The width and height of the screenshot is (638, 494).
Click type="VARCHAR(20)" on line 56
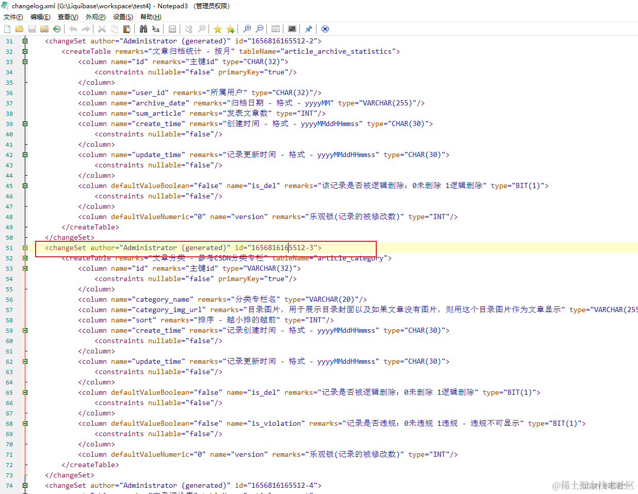(322, 299)
